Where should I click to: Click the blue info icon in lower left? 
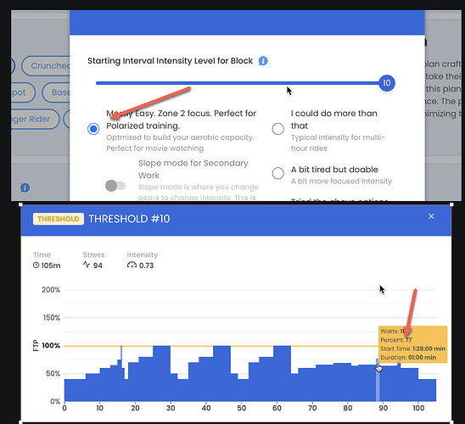[x=25, y=188]
